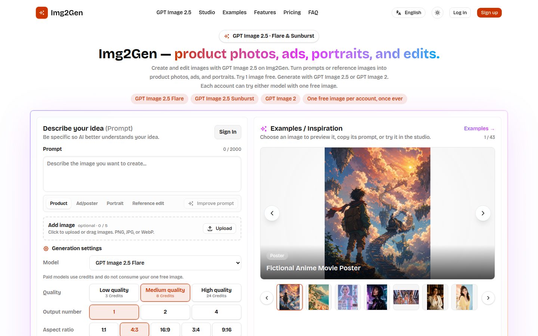Switch to the Reference edit prompt tab
This screenshot has width=538, height=336.
[x=148, y=203]
